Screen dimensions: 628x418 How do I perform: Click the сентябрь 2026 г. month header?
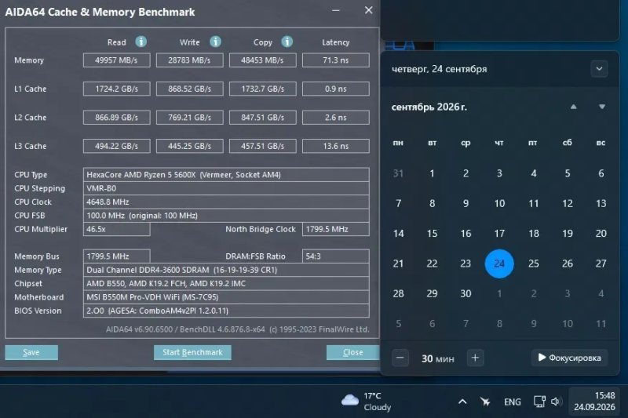tap(429, 107)
